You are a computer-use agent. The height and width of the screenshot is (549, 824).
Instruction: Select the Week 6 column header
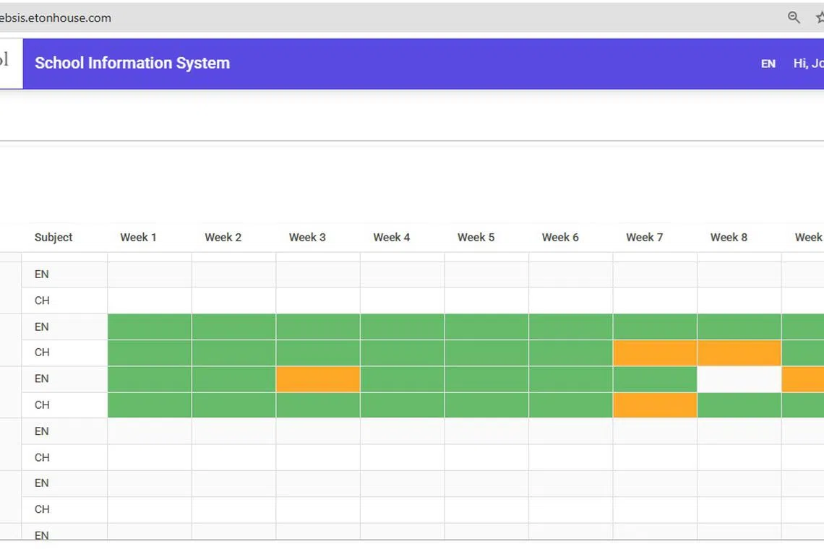point(560,237)
